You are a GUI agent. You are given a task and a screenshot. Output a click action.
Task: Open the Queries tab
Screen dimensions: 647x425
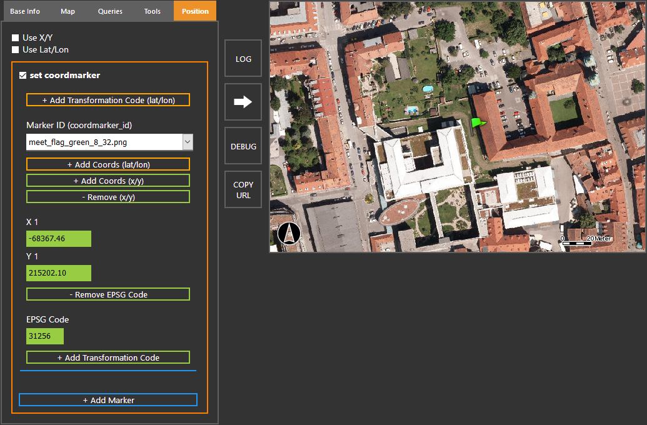pos(109,11)
